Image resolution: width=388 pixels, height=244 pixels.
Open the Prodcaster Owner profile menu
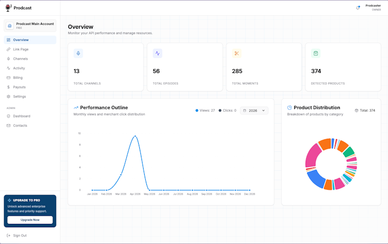[373, 8]
